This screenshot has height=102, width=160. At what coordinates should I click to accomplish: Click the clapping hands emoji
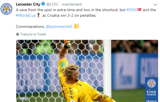tap(76, 26)
